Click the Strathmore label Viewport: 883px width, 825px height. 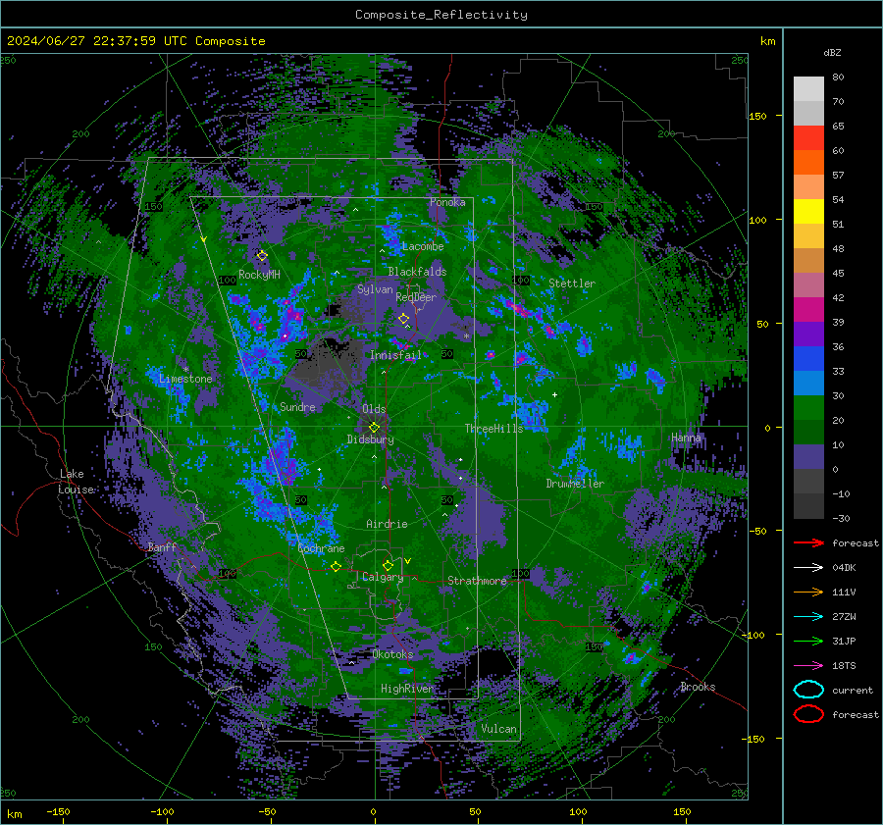(477, 581)
